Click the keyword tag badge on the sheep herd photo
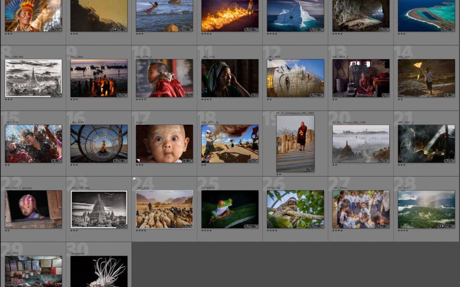Viewport: 460px width, 287px height. coord(184,226)
